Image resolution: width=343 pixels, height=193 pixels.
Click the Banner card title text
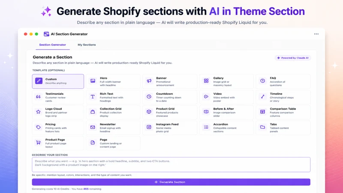pos(162,78)
